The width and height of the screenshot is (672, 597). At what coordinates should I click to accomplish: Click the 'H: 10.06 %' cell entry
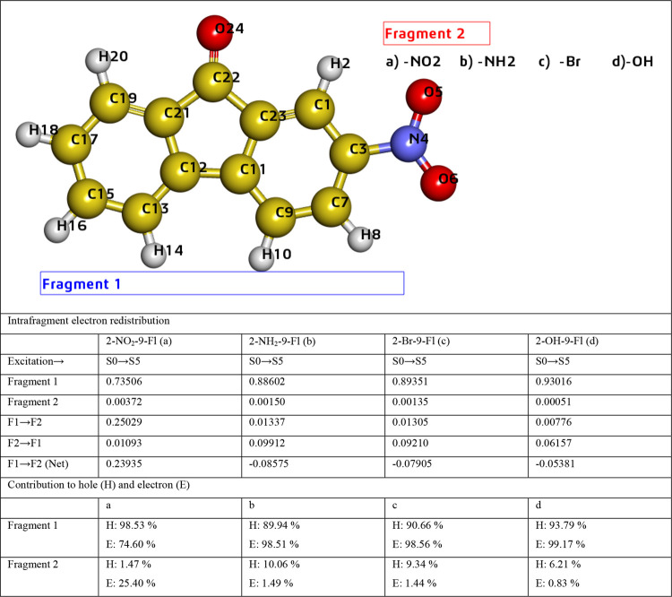[x=274, y=565]
